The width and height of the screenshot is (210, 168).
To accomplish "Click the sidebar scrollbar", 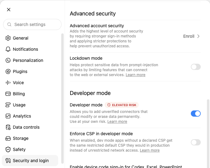I will (x=62, y=98).
